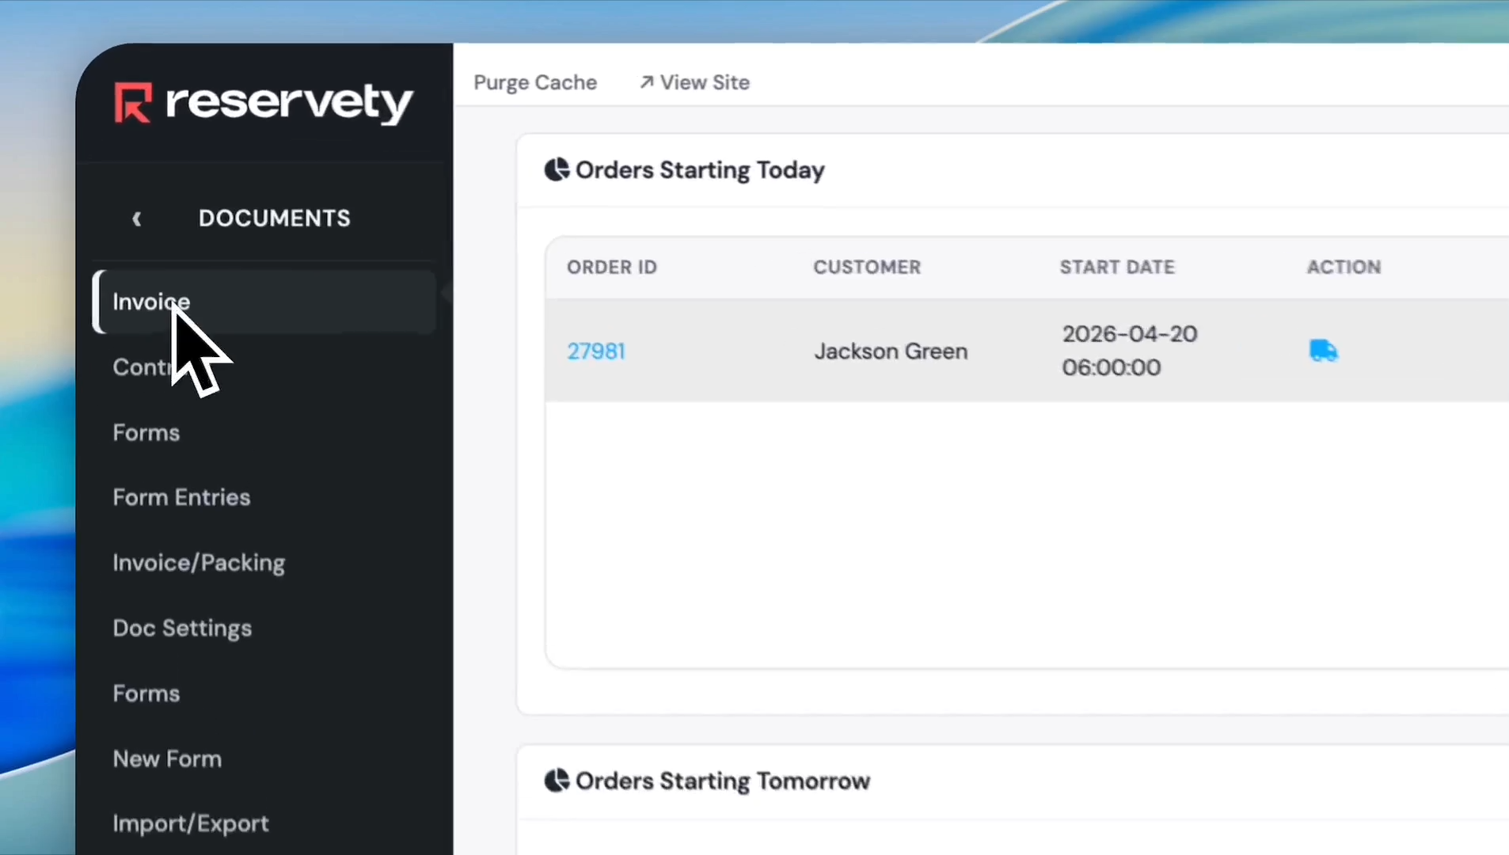Go to Form Entries
The height and width of the screenshot is (855, 1509).
point(181,497)
